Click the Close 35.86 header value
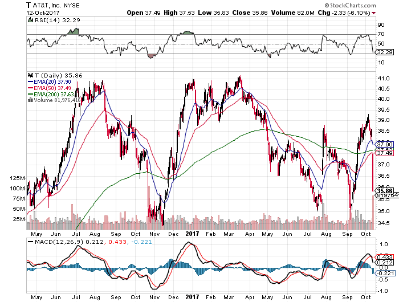This screenshot has width=399, height=302. (x=250, y=13)
